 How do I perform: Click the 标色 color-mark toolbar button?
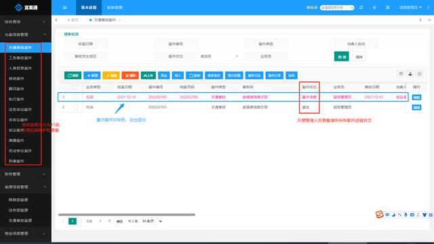[292, 75]
